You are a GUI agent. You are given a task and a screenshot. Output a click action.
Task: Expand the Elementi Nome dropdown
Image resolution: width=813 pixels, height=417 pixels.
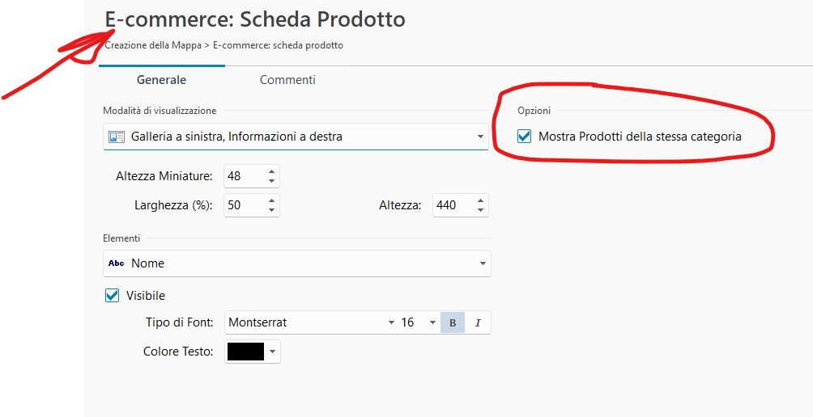[x=483, y=263]
